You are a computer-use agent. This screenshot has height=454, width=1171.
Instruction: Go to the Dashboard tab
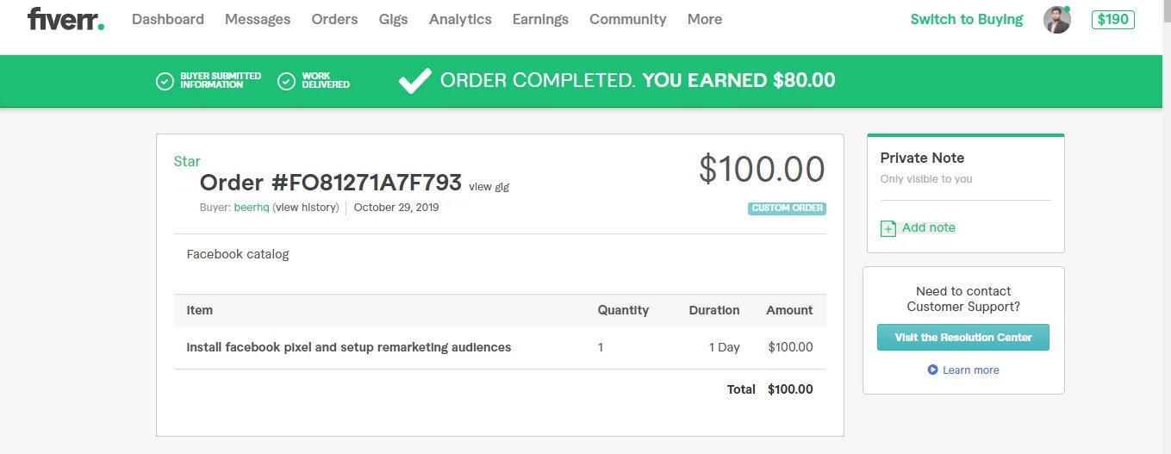pyautogui.click(x=168, y=19)
